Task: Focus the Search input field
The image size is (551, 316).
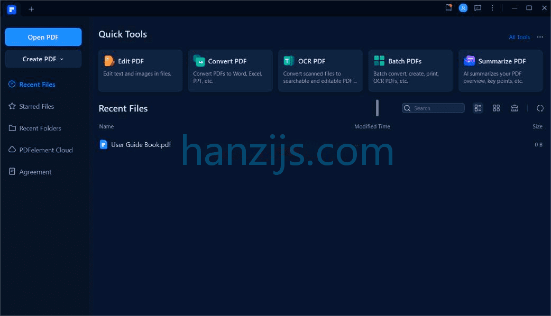Action: [433, 108]
